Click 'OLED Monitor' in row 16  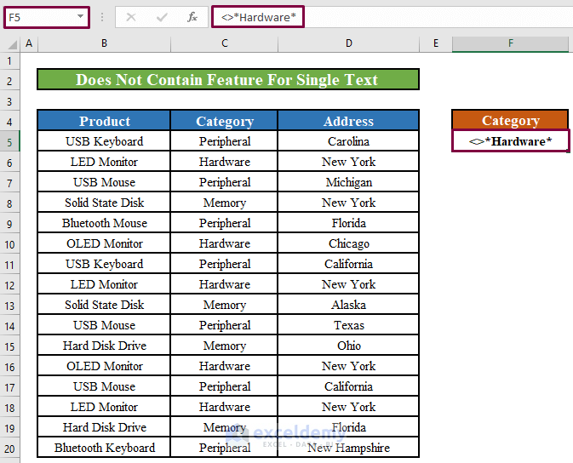(104, 367)
